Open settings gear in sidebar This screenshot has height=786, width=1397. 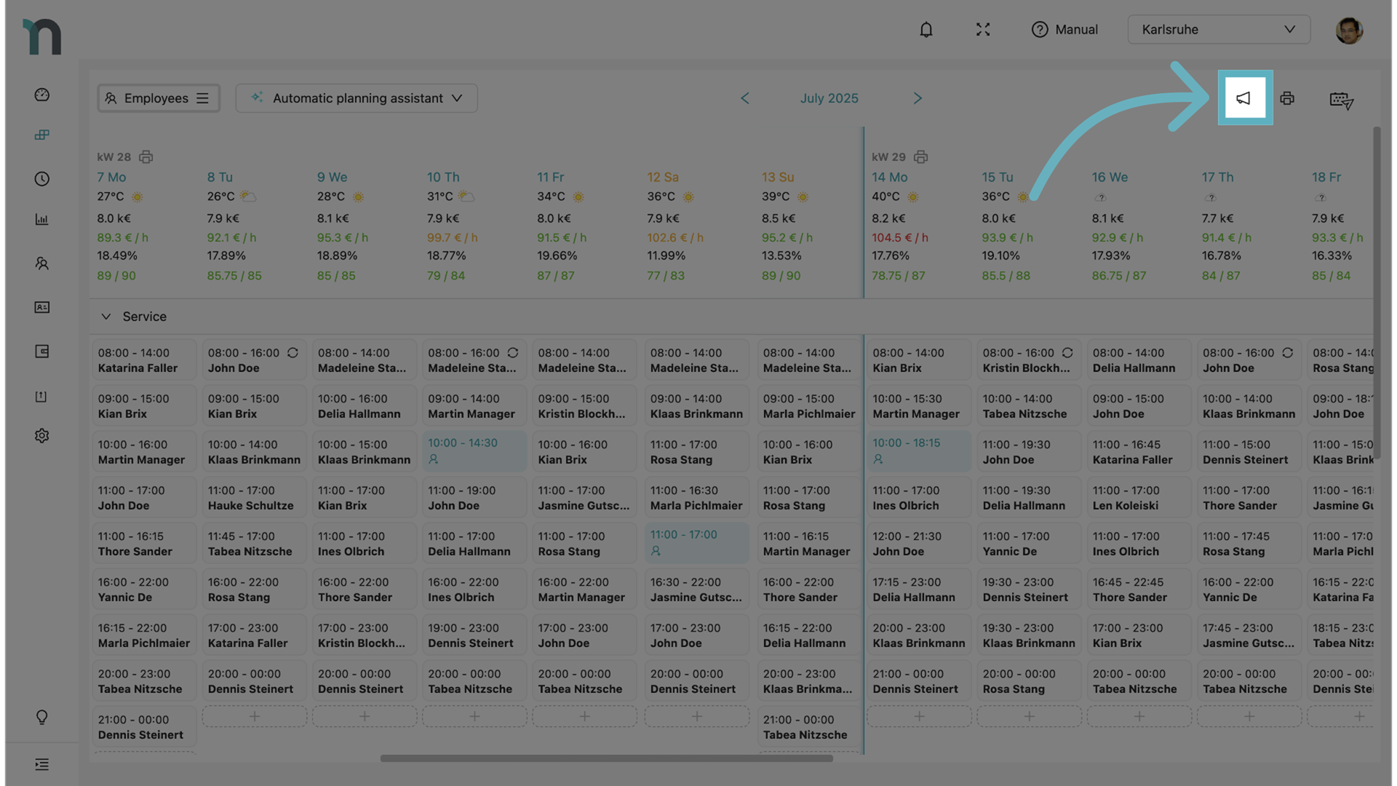coord(42,435)
